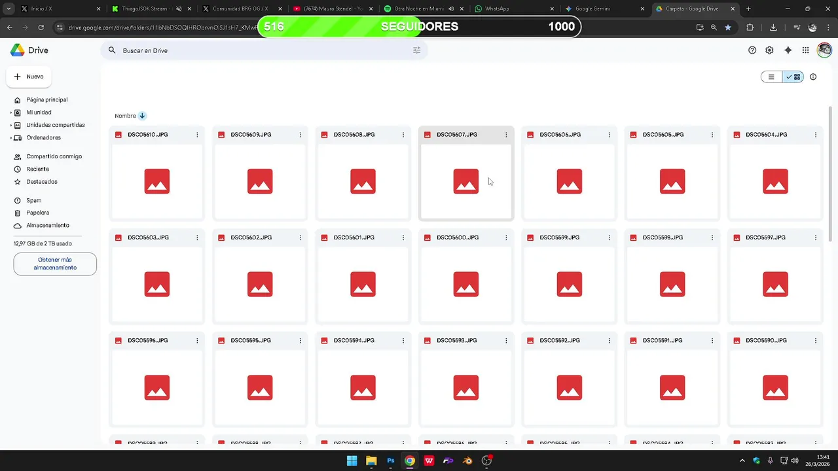The width and height of the screenshot is (838, 471).
Task: Expand Ordenadores tree arrow
Action: point(11,138)
